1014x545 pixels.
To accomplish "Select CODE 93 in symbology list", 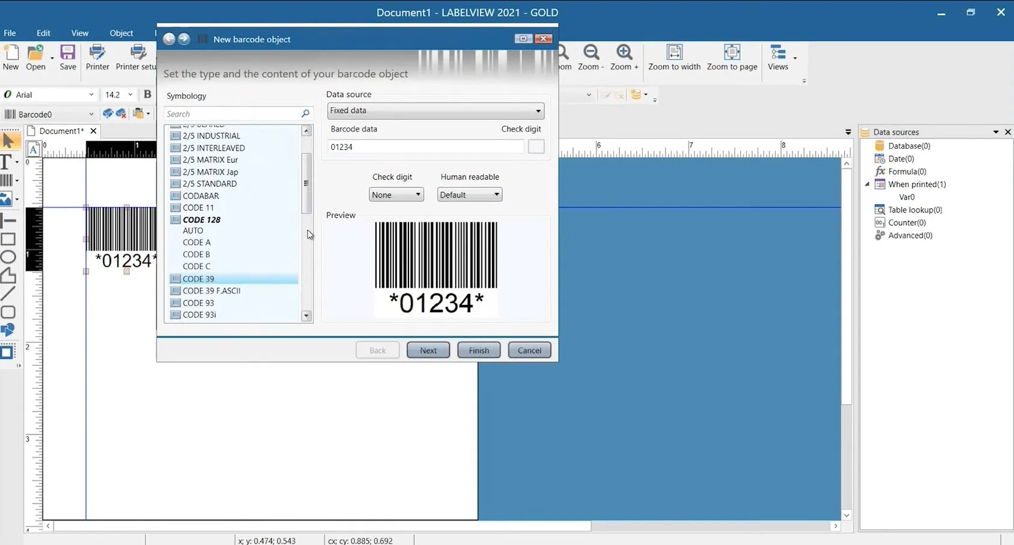I will click(198, 303).
